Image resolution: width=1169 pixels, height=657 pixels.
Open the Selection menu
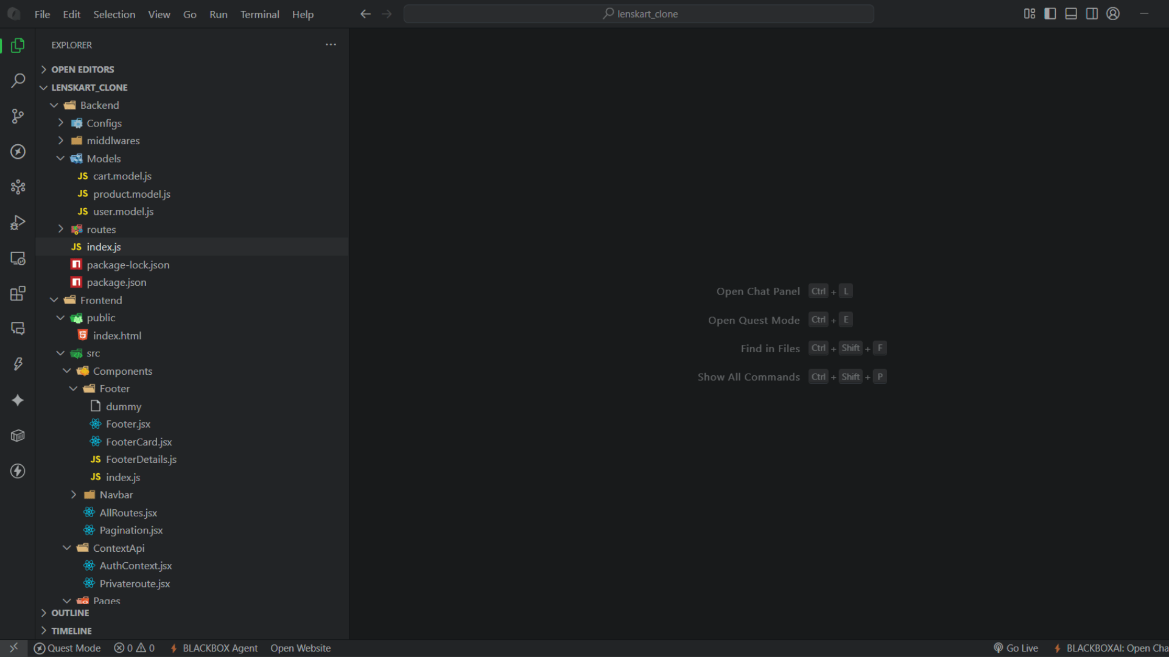[x=114, y=14]
